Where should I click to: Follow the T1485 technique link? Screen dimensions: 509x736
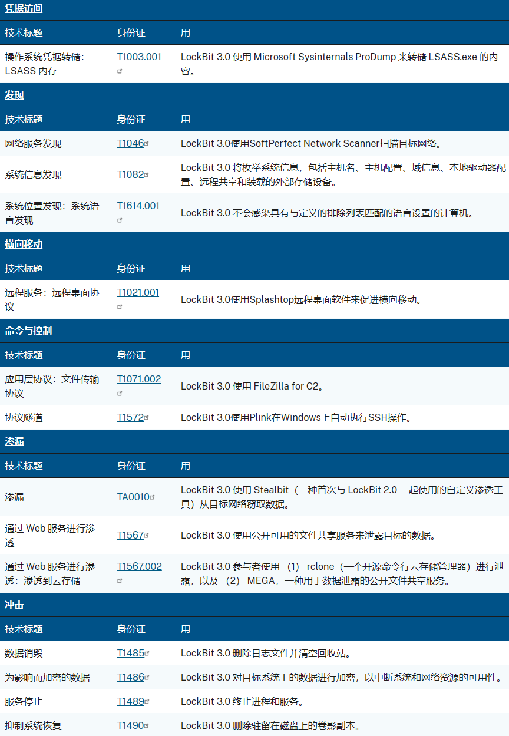(x=130, y=654)
